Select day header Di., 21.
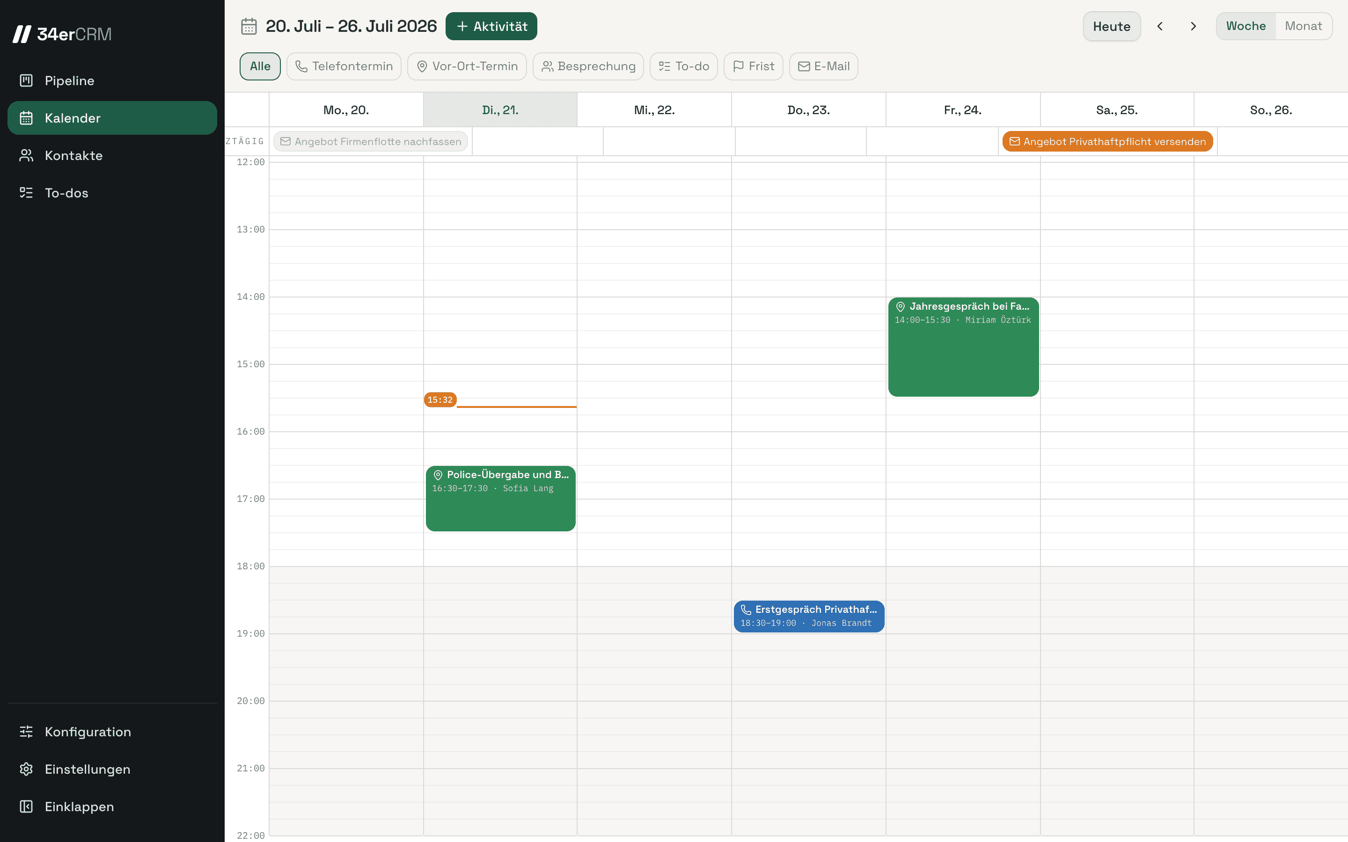Viewport: 1348px width, 842px height. click(x=500, y=110)
